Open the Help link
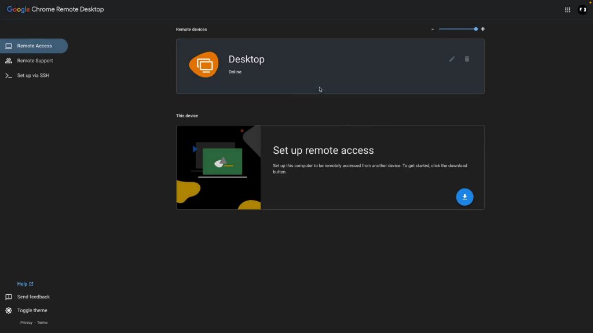The height and width of the screenshot is (333, 593). tap(25, 284)
